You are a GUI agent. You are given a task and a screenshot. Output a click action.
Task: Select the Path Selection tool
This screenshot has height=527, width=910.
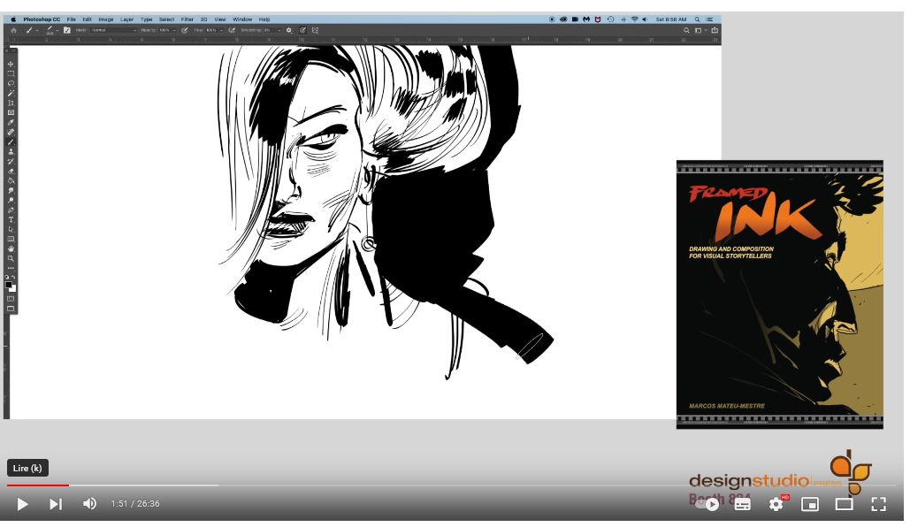pyautogui.click(x=11, y=229)
